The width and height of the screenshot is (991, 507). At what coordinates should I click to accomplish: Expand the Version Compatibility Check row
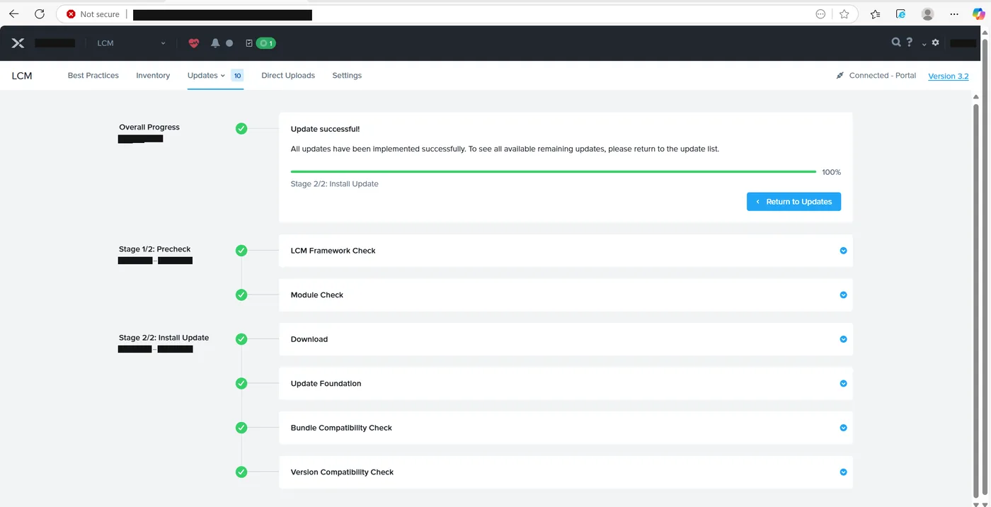pyautogui.click(x=566, y=472)
